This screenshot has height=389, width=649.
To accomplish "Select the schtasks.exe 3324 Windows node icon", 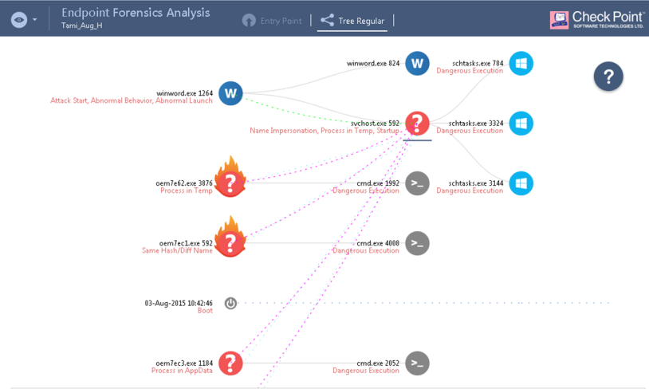I will pyautogui.click(x=521, y=124).
